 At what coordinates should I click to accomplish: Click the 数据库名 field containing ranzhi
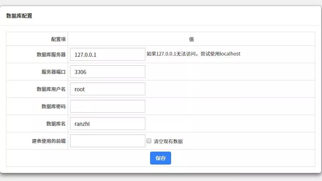(x=107, y=123)
